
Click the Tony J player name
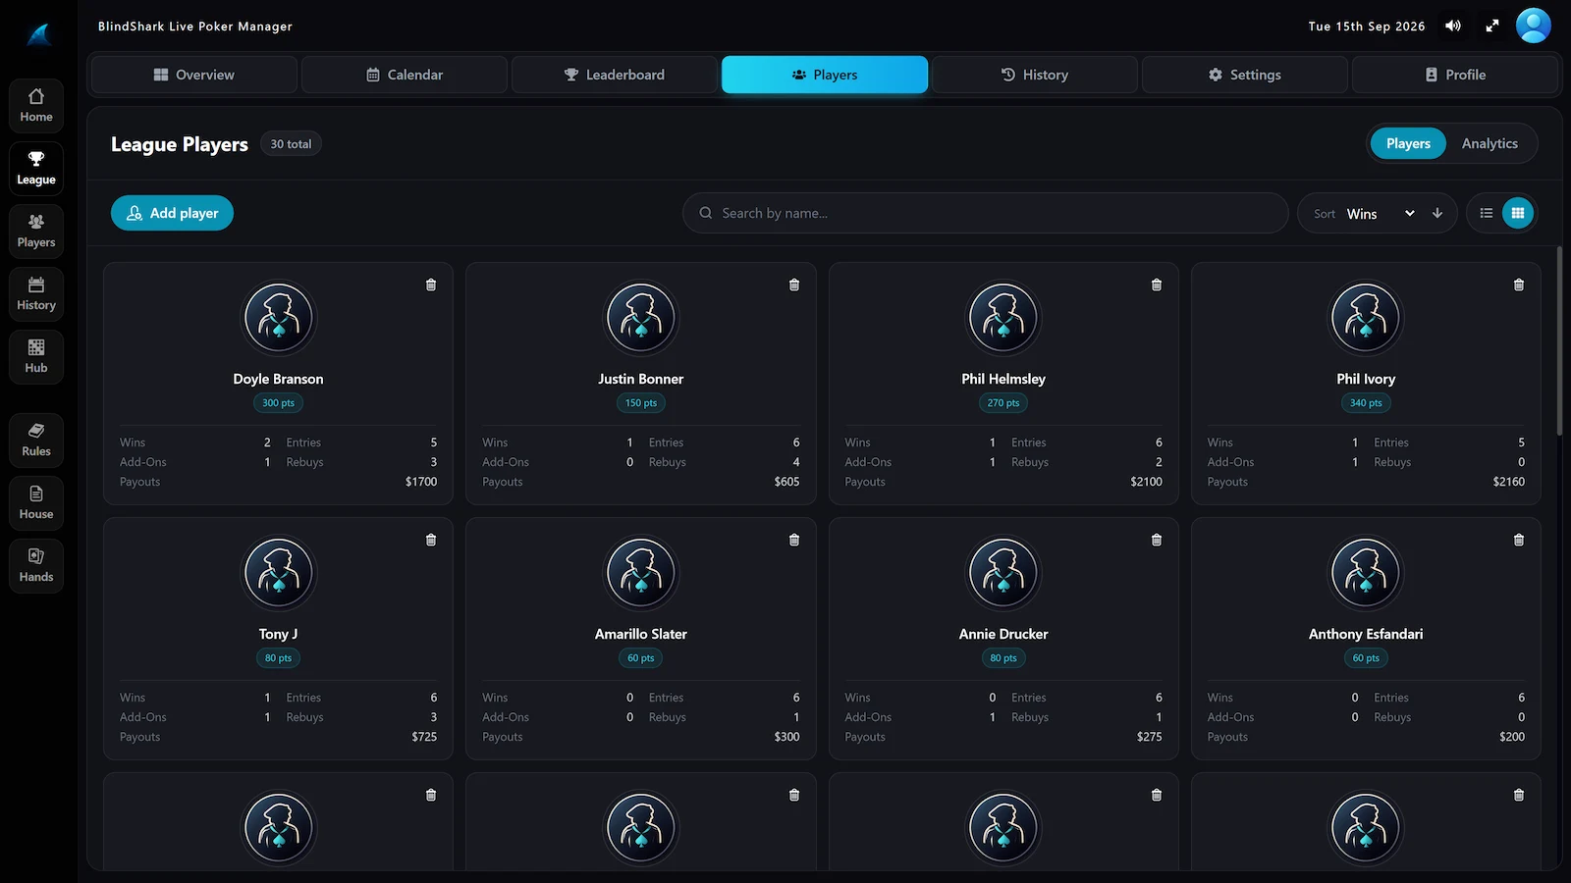pyautogui.click(x=279, y=634)
